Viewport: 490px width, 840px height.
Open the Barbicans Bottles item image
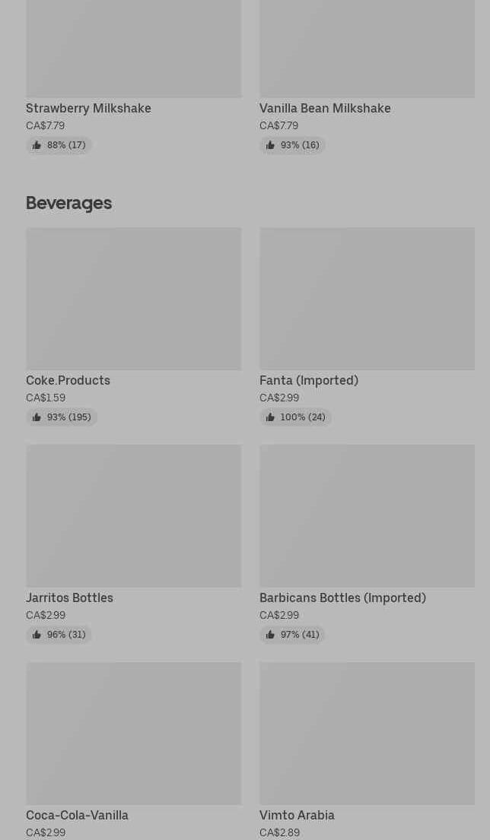click(367, 515)
